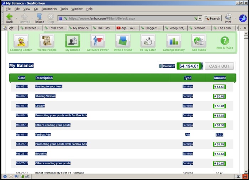Open the list all tabs dropdown
Viewport: 249px width, 180px height.
240,28
